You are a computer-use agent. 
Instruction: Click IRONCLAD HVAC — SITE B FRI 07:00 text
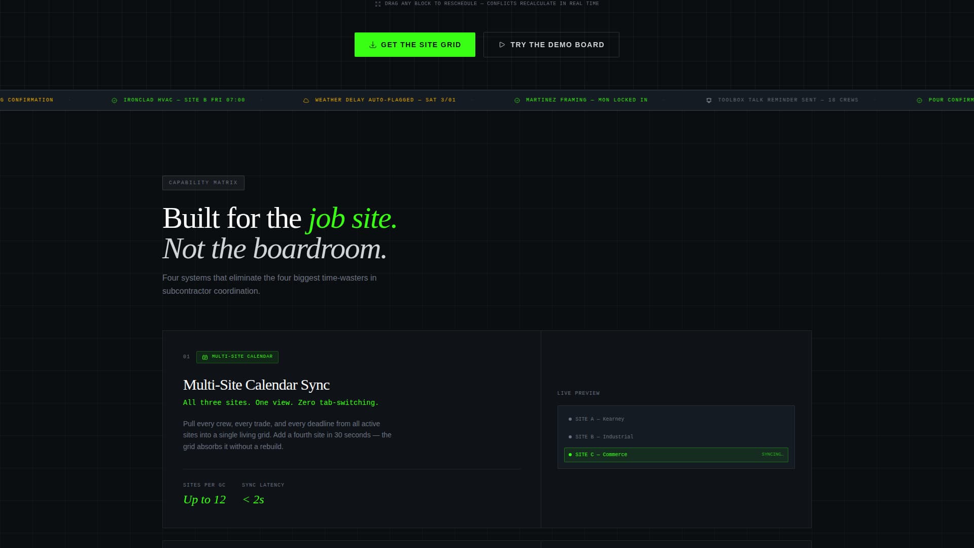(x=184, y=100)
